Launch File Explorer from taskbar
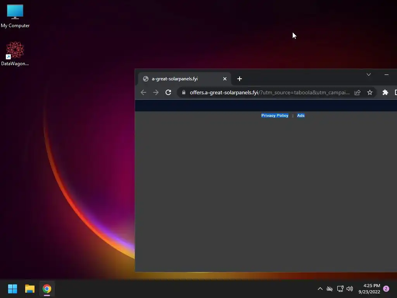This screenshot has height=298, width=397. click(29, 289)
